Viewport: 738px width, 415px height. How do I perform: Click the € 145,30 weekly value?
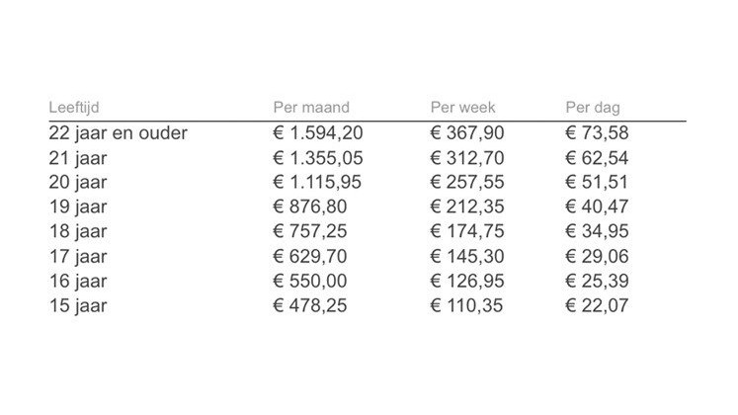click(467, 257)
